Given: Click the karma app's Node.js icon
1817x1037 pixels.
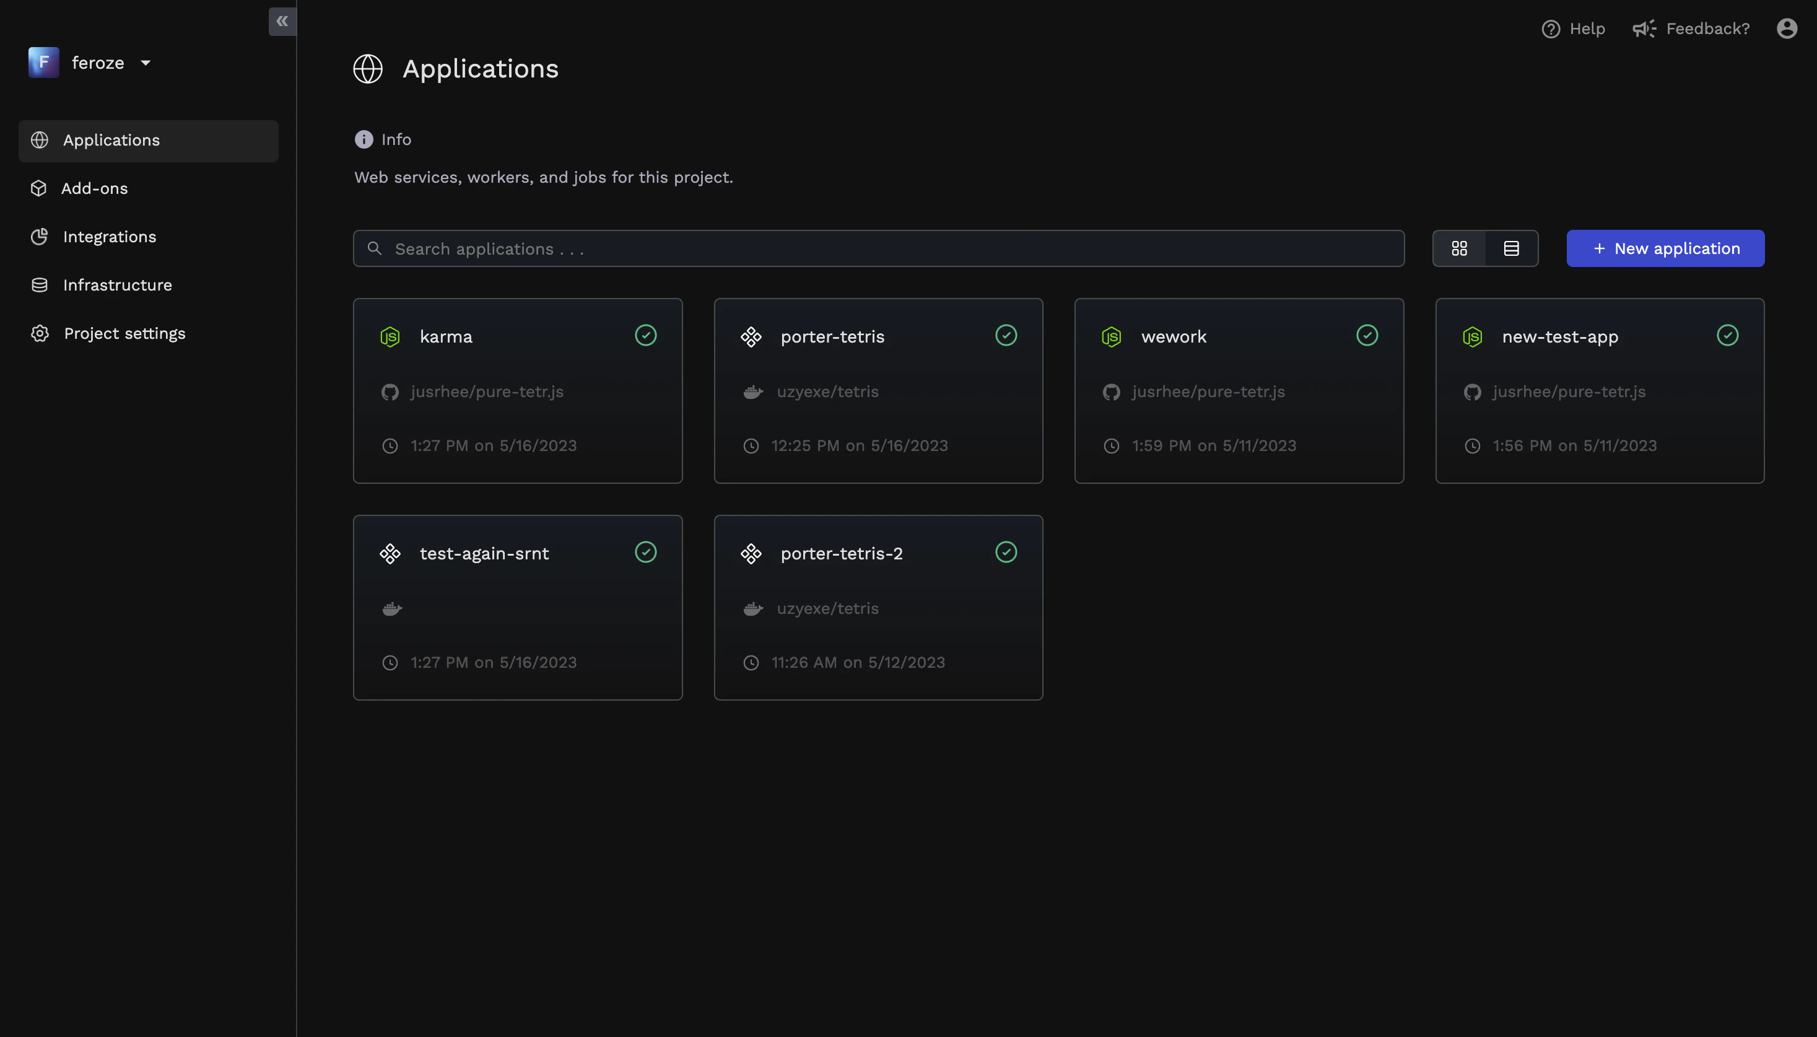Looking at the screenshot, I should (390, 337).
